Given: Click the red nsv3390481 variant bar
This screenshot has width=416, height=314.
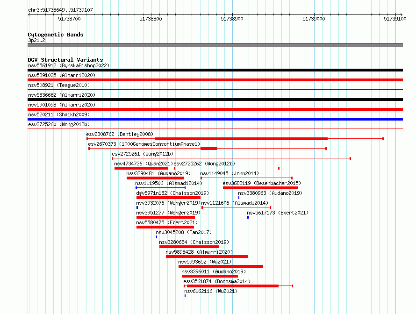Looking at the screenshot, I should point(156,178).
